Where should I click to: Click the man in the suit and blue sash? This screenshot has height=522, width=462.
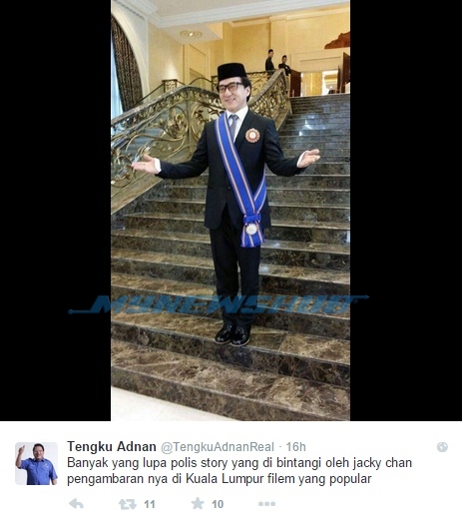[233, 203]
